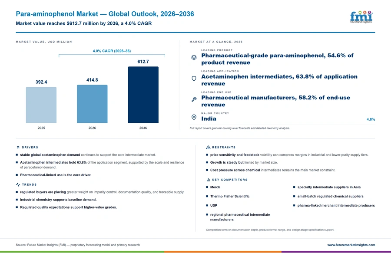Click the 4.0% CAGR (2026–36) label
The width and height of the screenshot is (391, 253).
112,51
